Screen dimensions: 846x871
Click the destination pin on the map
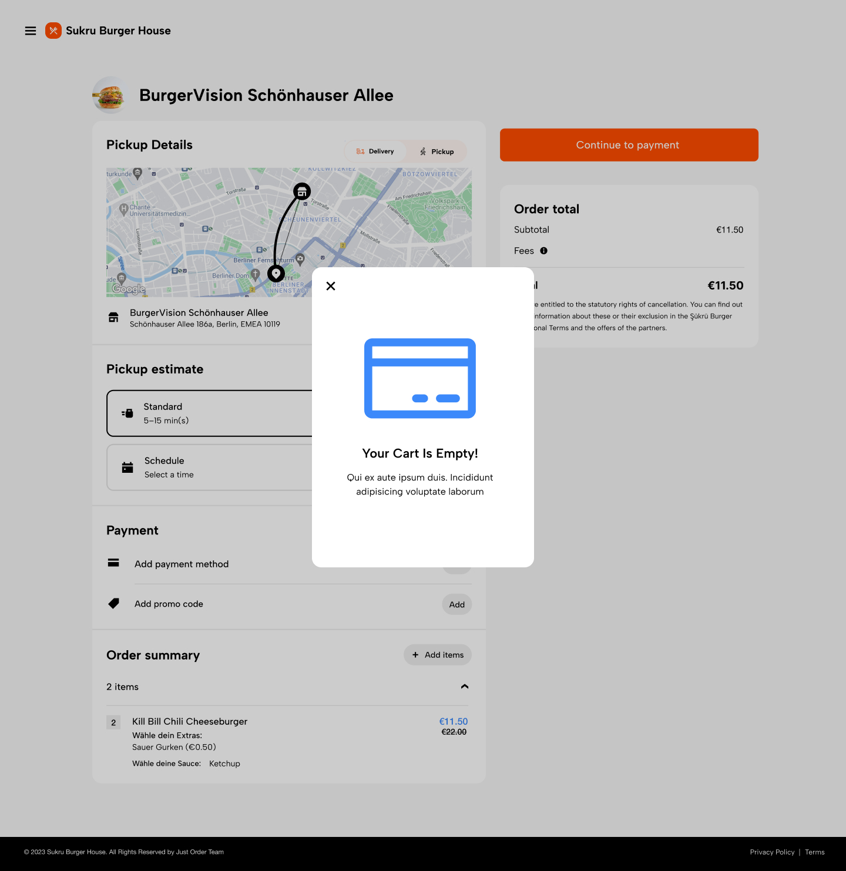point(276,274)
